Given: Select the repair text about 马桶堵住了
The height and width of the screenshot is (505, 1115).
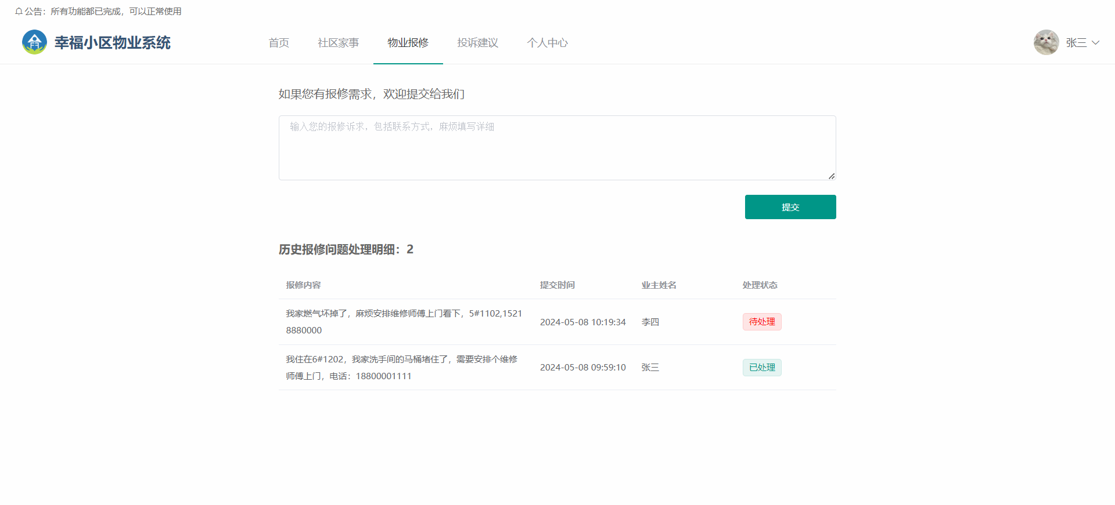Looking at the screenshot, I should click(x=402, y=368).
